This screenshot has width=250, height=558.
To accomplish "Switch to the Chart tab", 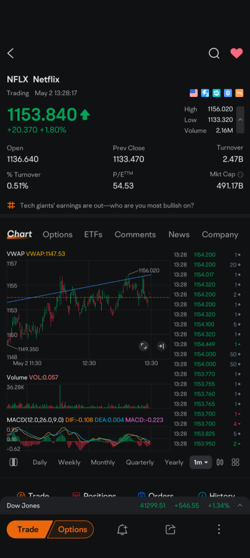I will (19, 234).
